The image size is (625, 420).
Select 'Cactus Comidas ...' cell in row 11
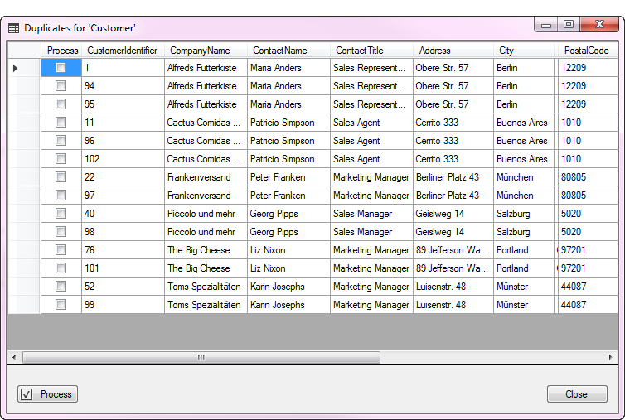[x=206, y=123]
